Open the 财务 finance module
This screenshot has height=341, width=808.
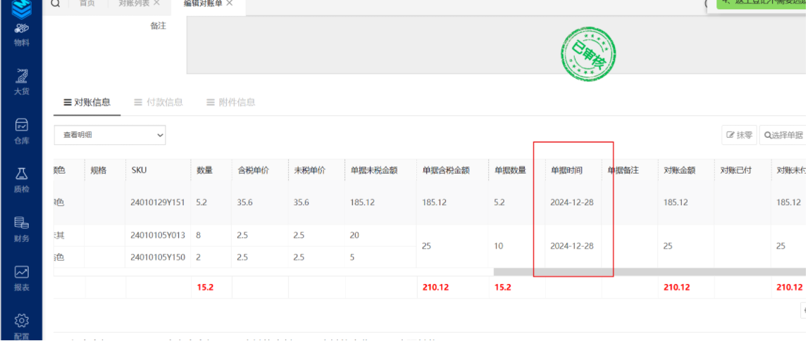[21, 229]
